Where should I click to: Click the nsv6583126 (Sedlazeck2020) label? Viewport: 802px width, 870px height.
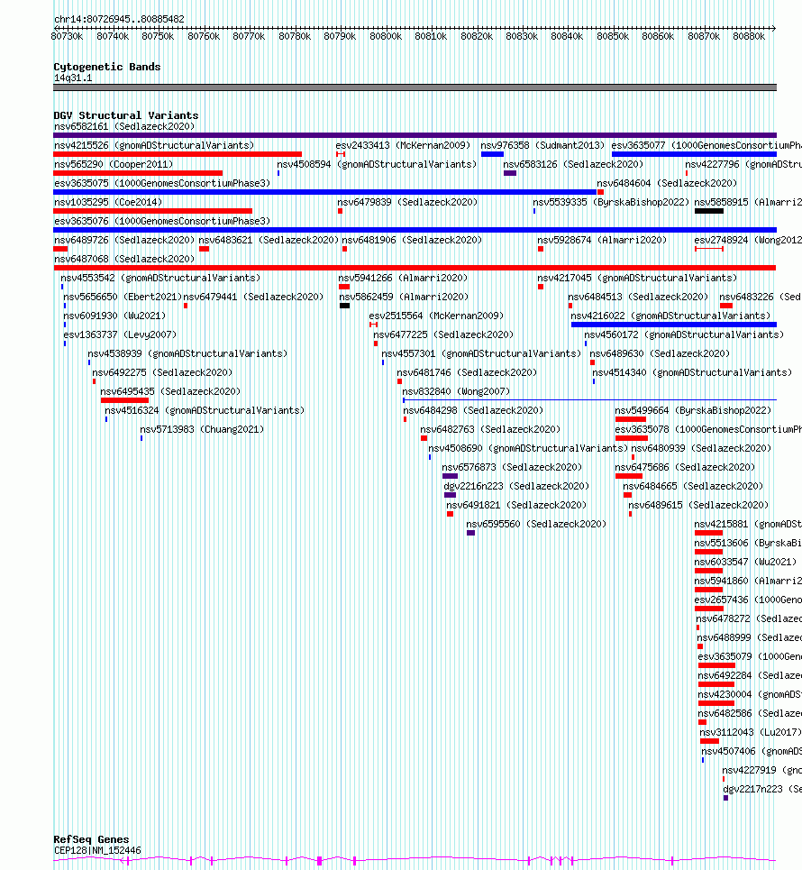coord(573,164)
